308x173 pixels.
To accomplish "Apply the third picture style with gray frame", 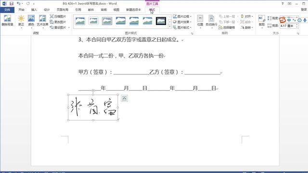I will [x=107, y=21].
